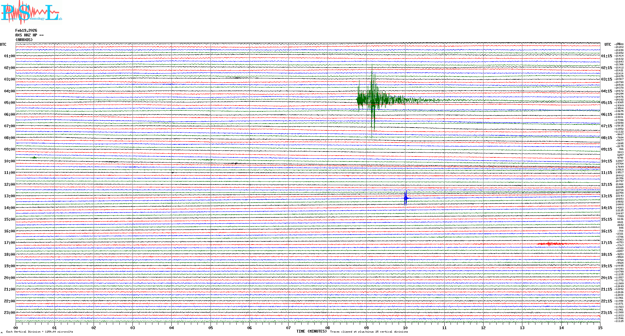Click the 10:15 time label on right
The image size is (625, 336).
click(606, 161)
